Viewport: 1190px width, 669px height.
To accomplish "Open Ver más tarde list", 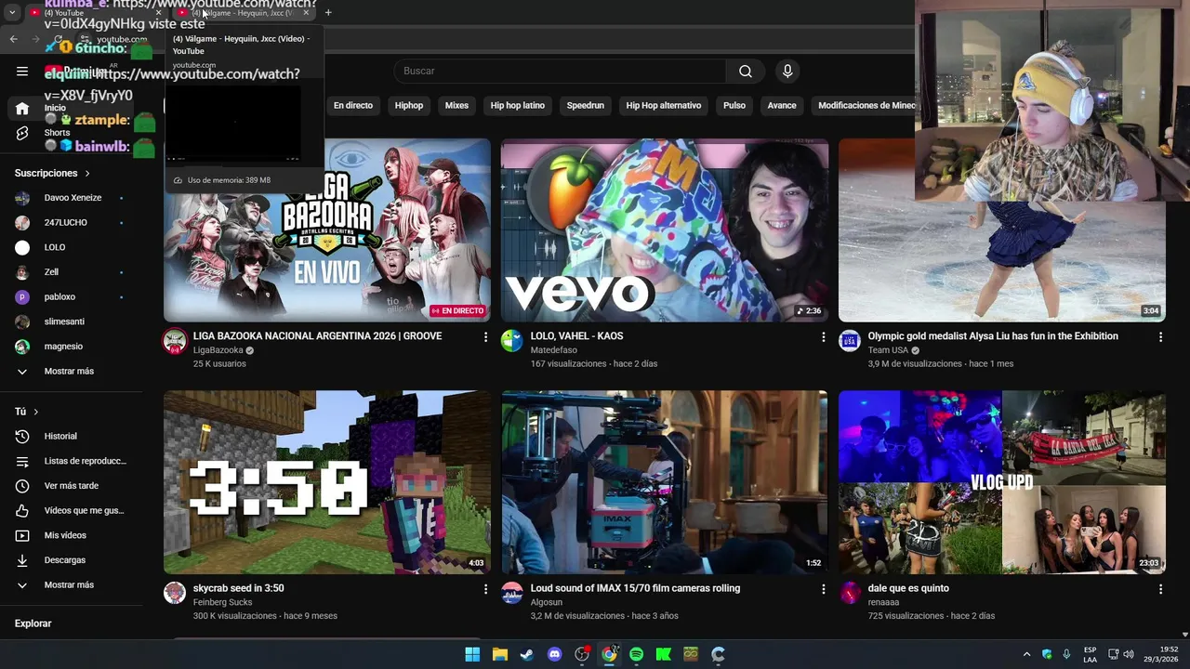I will point(72,486).
